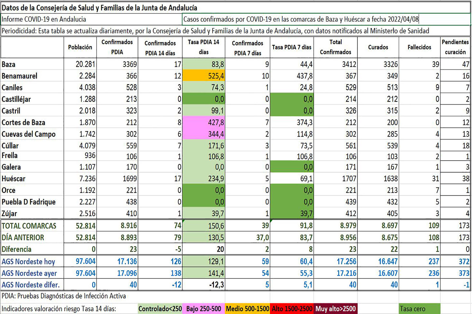Click the red 'Alto 1500-2500' legend cell
This screenshot has width=472, height=314.
(x=292, y=308)
